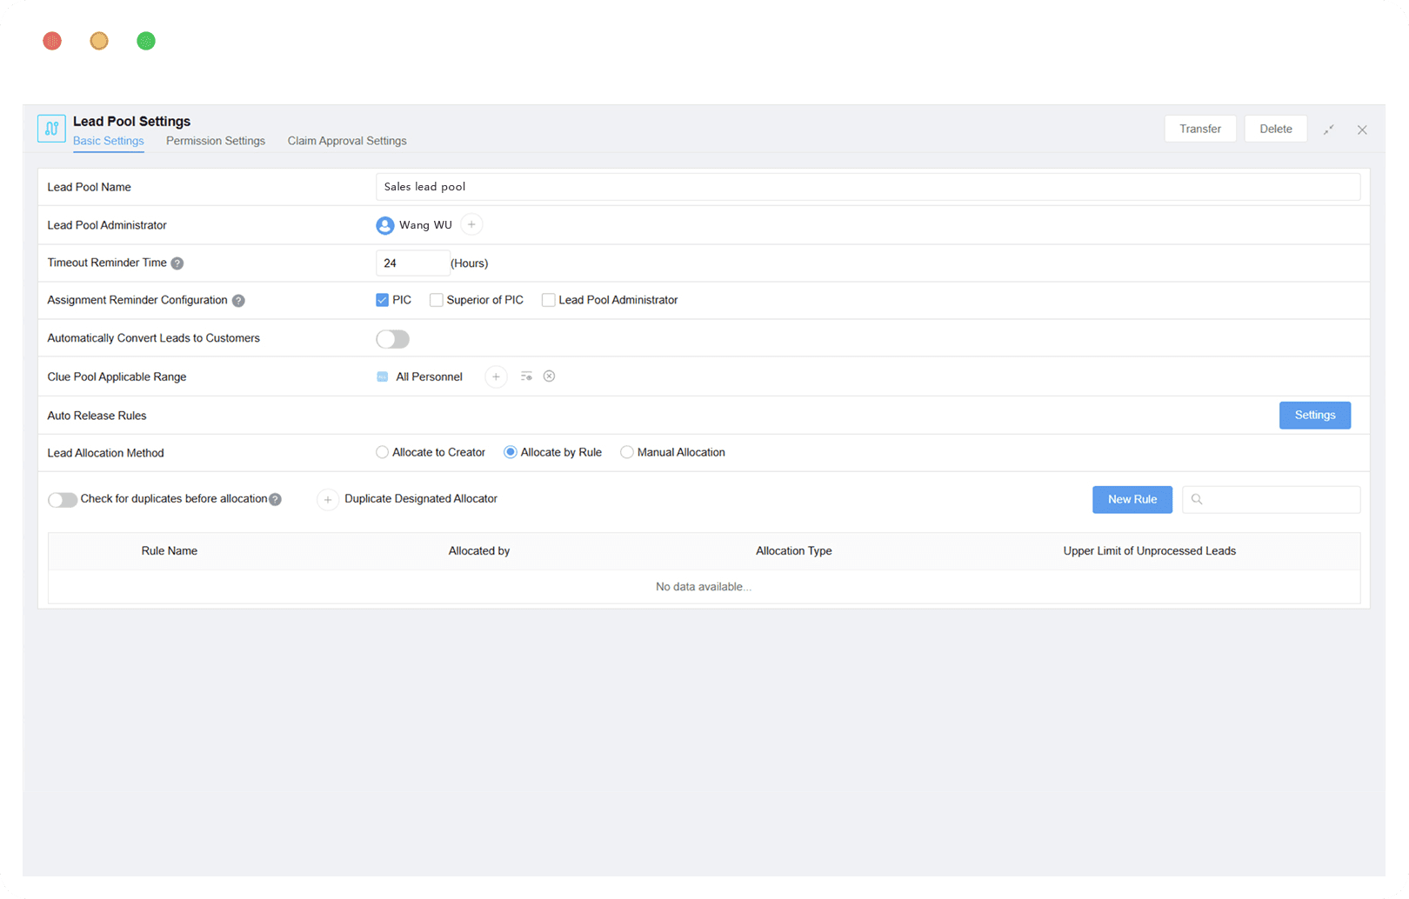
Task: Click the Delete button
Action: point(1276,129)
